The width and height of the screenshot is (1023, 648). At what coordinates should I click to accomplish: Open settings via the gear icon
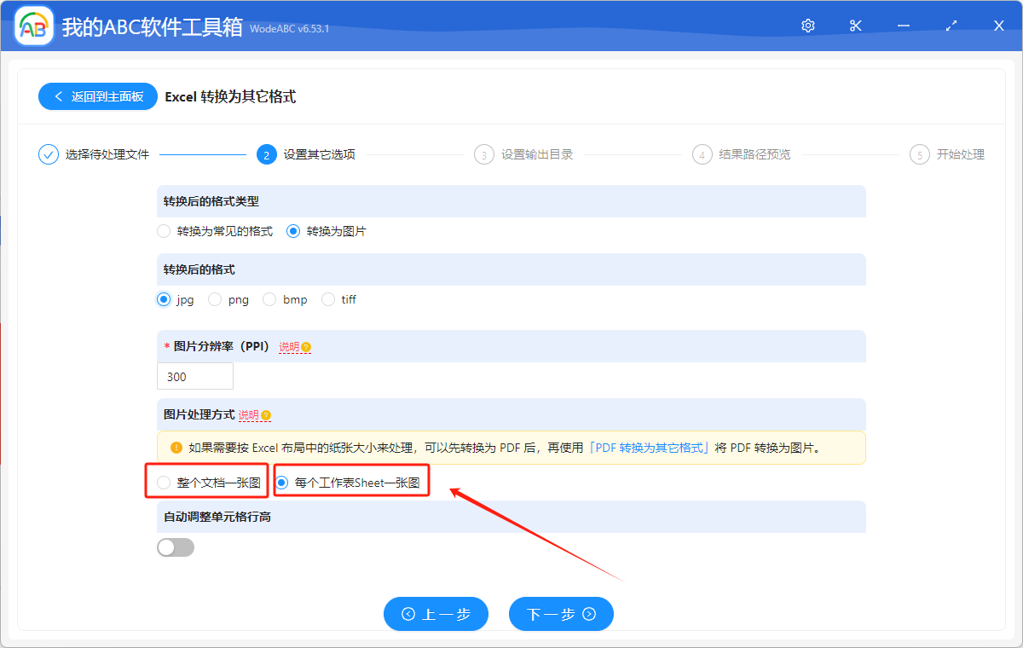pyautogui.click(x=807, y=25)
